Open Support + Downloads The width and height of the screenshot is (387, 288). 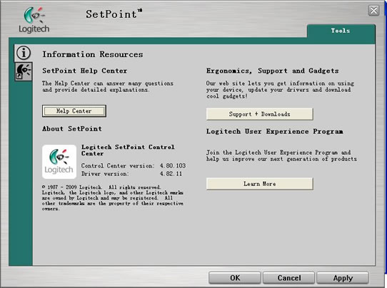click(260, 114)
